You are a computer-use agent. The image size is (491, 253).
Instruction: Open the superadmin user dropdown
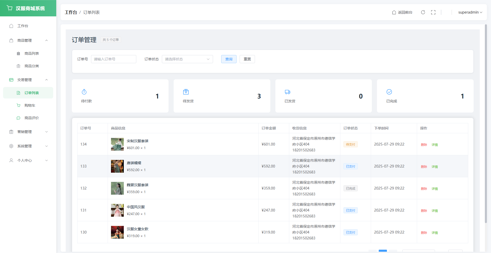point(470,12)
